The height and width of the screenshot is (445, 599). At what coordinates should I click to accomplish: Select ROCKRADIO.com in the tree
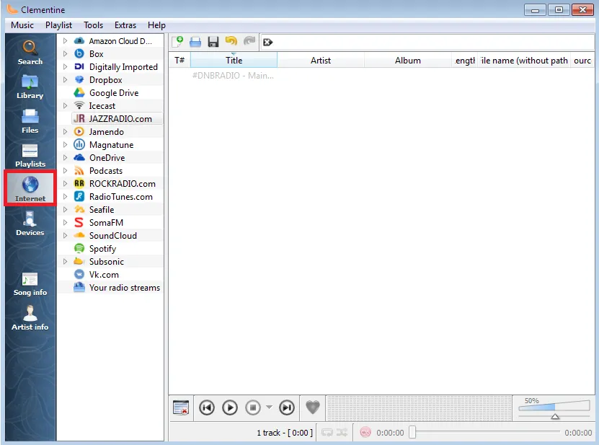pos(123,183)
